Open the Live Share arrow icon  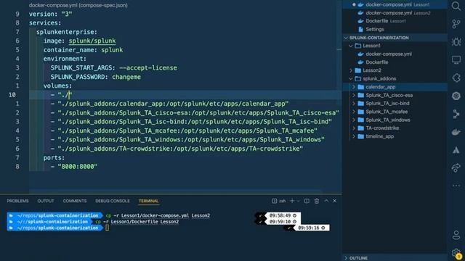point(456,167)
